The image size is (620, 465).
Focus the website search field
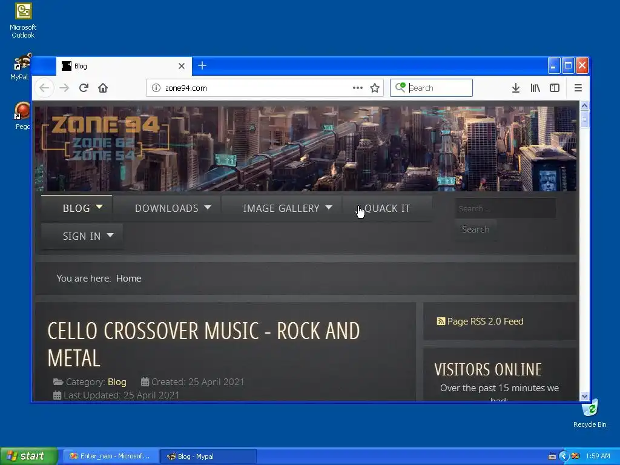click(506, 208)
